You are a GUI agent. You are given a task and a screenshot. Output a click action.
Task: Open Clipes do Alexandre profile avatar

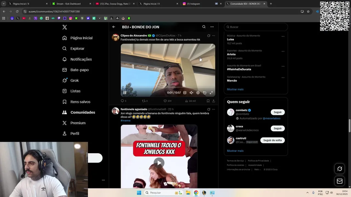(115, 37)
